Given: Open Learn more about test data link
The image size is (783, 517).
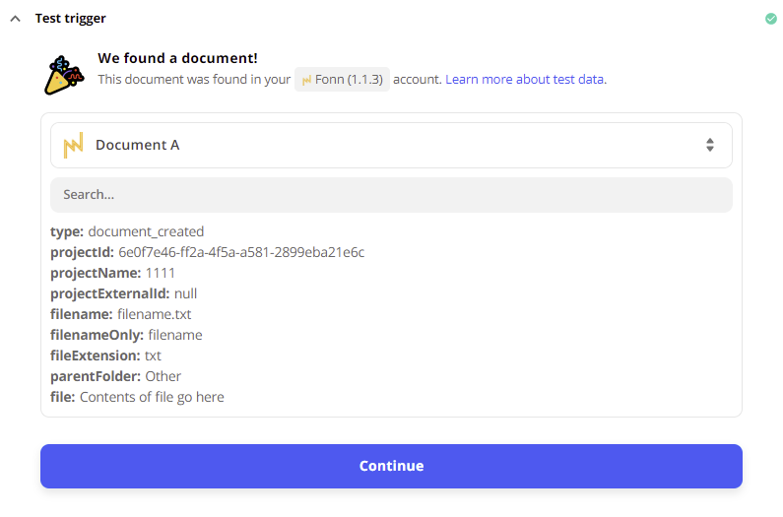Looking at the screenshot, I should coord(526,80).
